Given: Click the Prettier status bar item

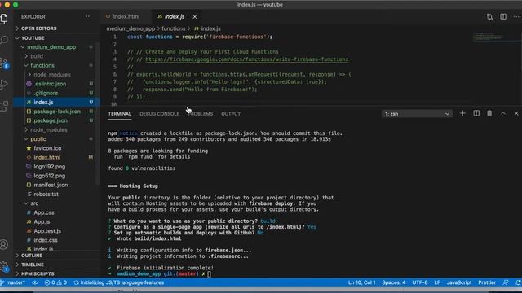Looking at the screenshot, I should (487, 282).
